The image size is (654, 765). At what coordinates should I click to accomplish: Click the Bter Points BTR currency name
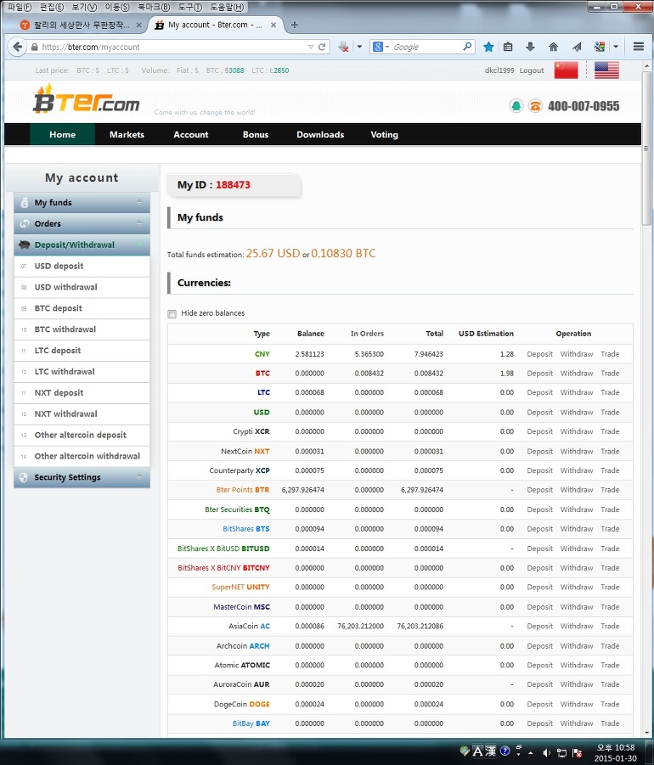[243, 490]
